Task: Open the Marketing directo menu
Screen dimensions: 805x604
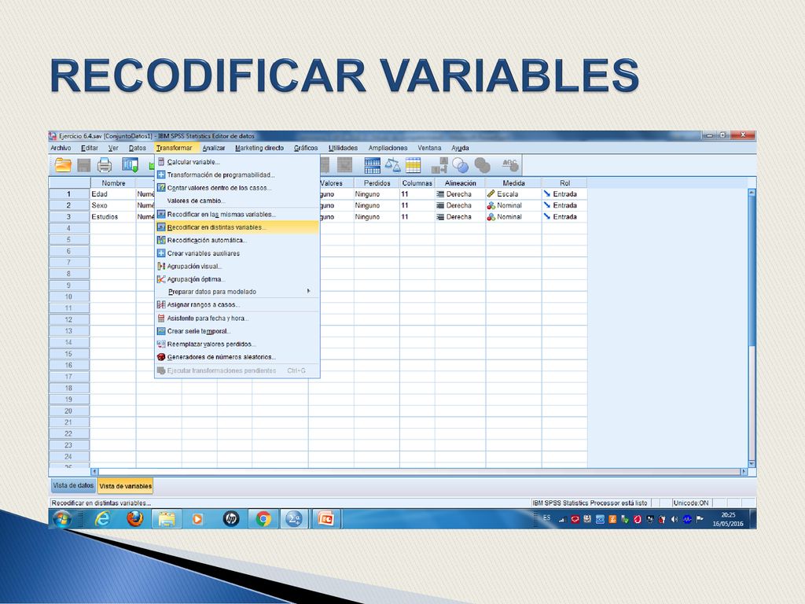Action: [x=259, y=148]
